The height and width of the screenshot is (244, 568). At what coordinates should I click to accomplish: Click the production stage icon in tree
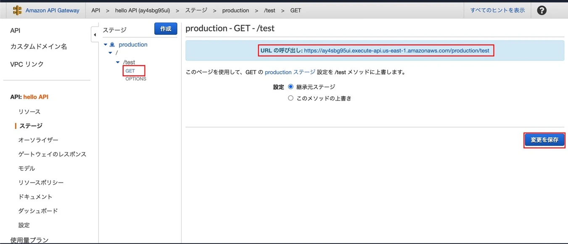coord(112,45)
